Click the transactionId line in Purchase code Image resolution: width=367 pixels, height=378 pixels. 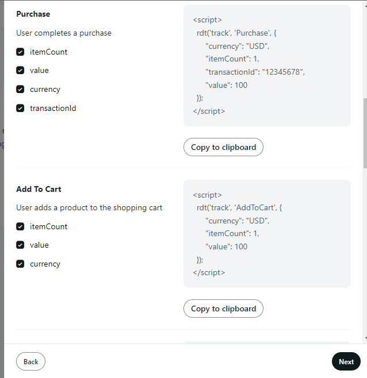pyautogui.click(x=255, y=72)
